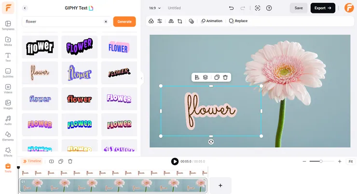Open the help question mark icon

click(x=269, y=8)
